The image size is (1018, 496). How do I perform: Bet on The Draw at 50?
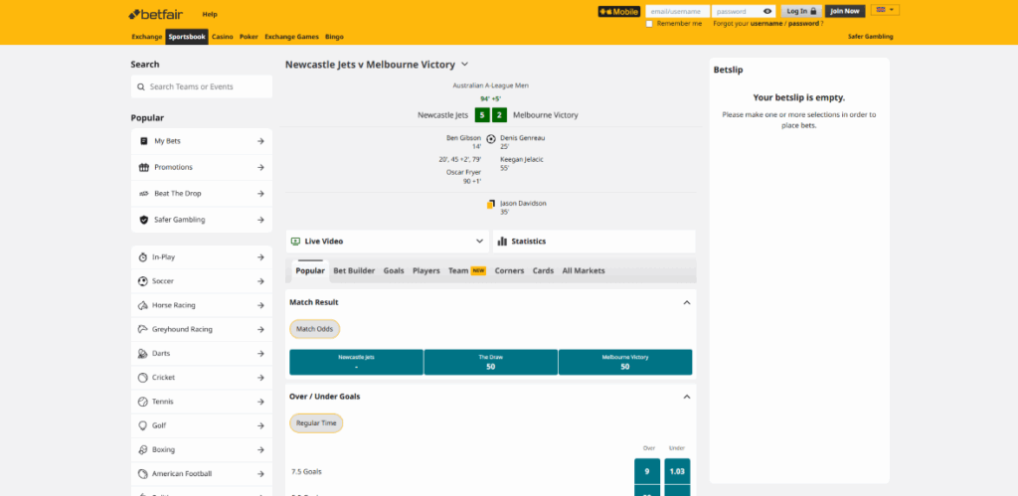(x=491, y=362)
